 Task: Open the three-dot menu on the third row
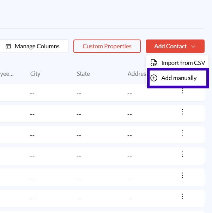[x=182, y=133]
